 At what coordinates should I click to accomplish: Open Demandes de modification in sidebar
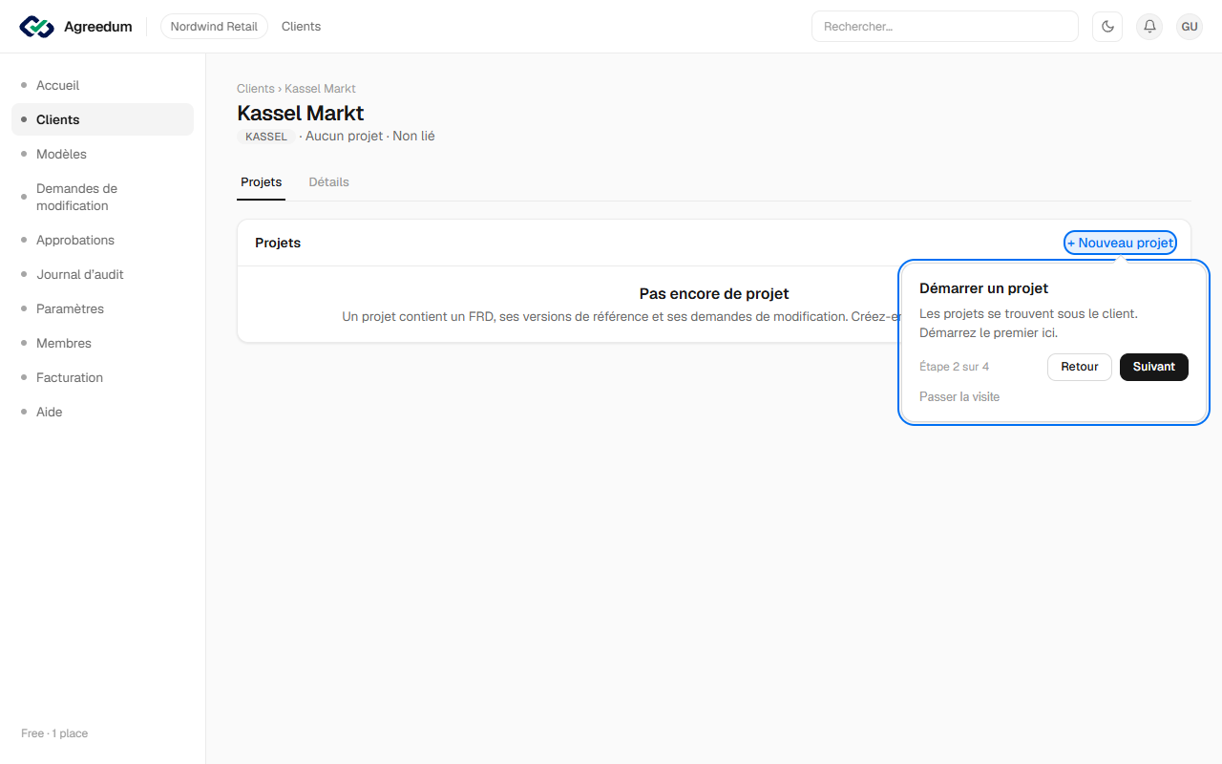(102, 197)
